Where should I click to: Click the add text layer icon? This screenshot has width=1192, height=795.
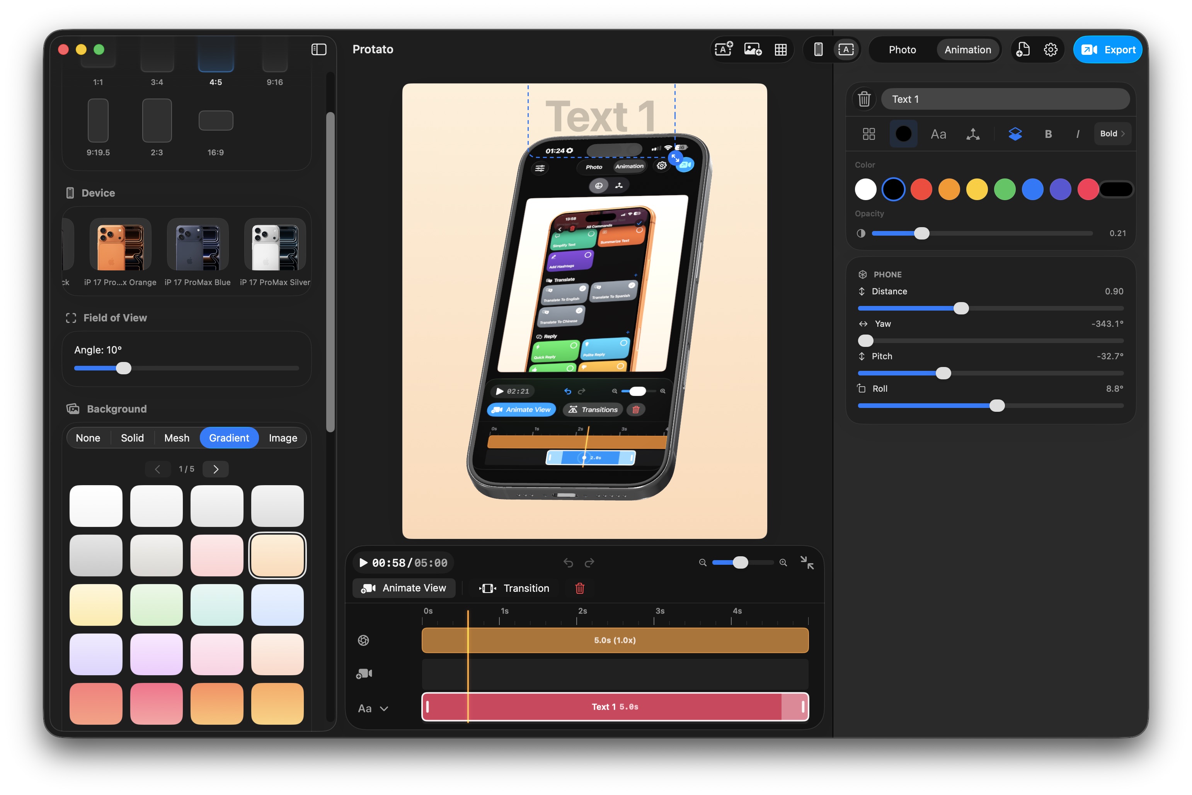(x=723, y=49)
